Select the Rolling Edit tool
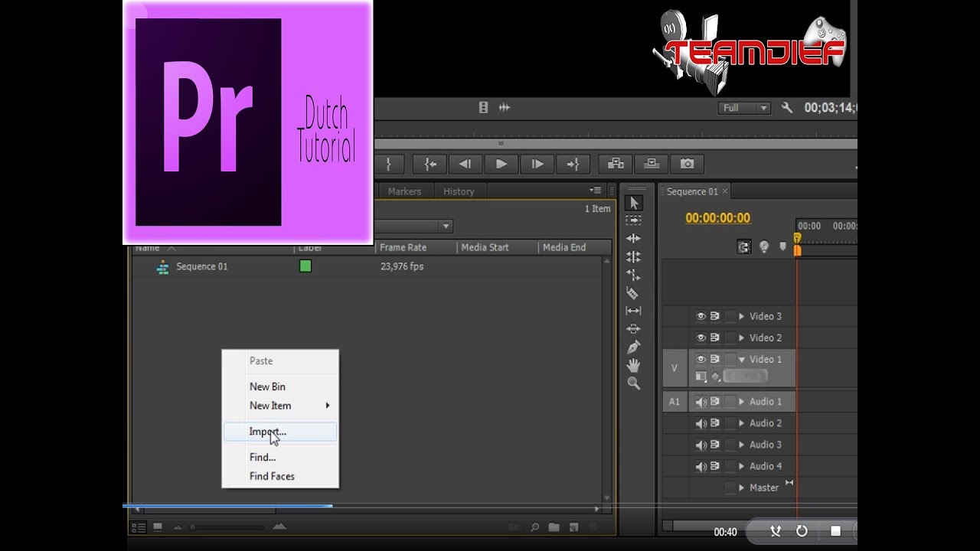 [633, 257]
